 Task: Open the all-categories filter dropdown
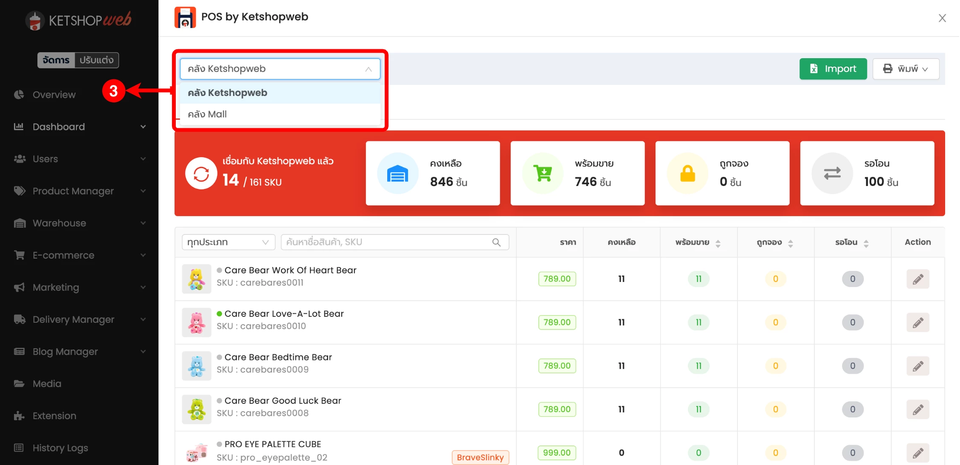[x=228, y=242]
